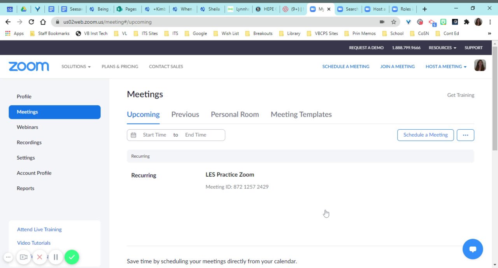Click the page vertical scrollbar
Screen dimensions: 498x268
coord(495,98)
